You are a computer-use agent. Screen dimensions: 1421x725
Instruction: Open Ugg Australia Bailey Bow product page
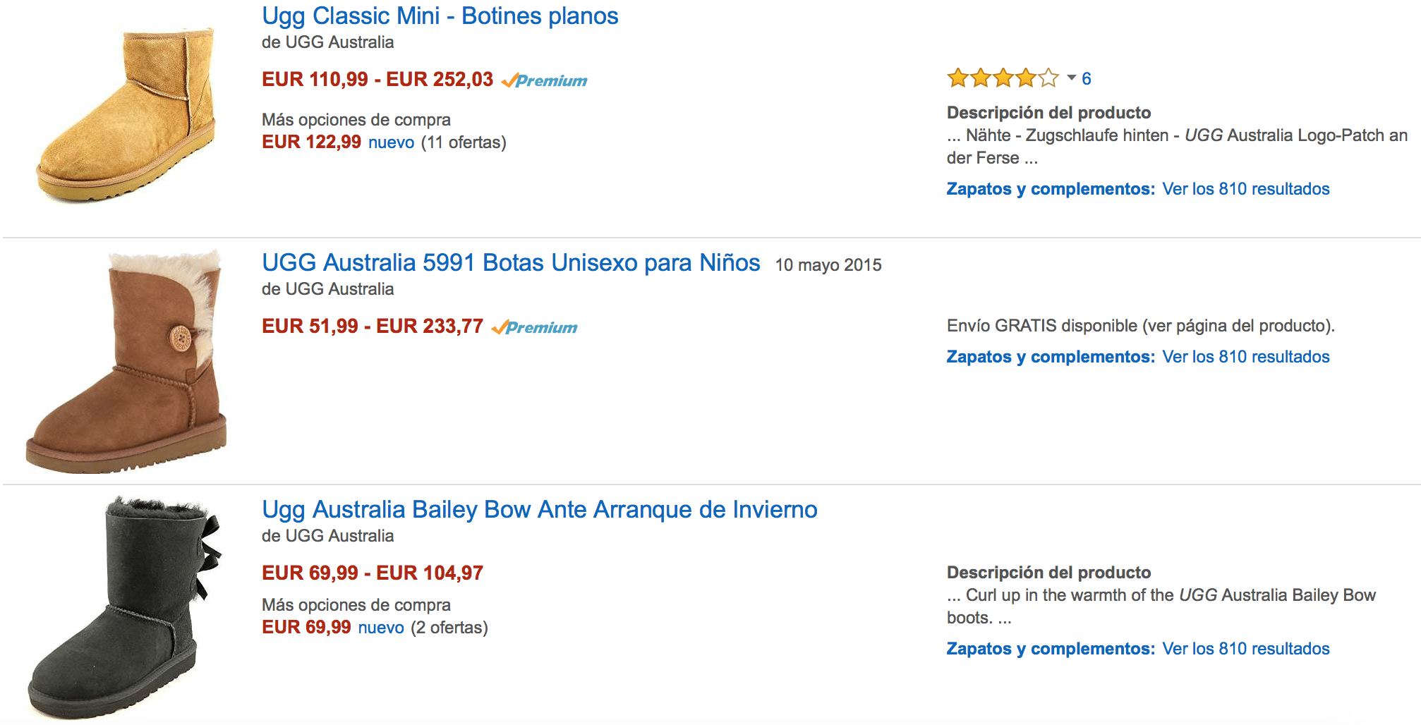point(538,509)
